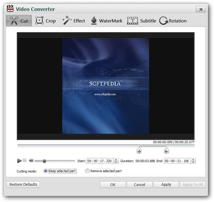
Task: Confirm with the OK button
Action: click(113, 185)
